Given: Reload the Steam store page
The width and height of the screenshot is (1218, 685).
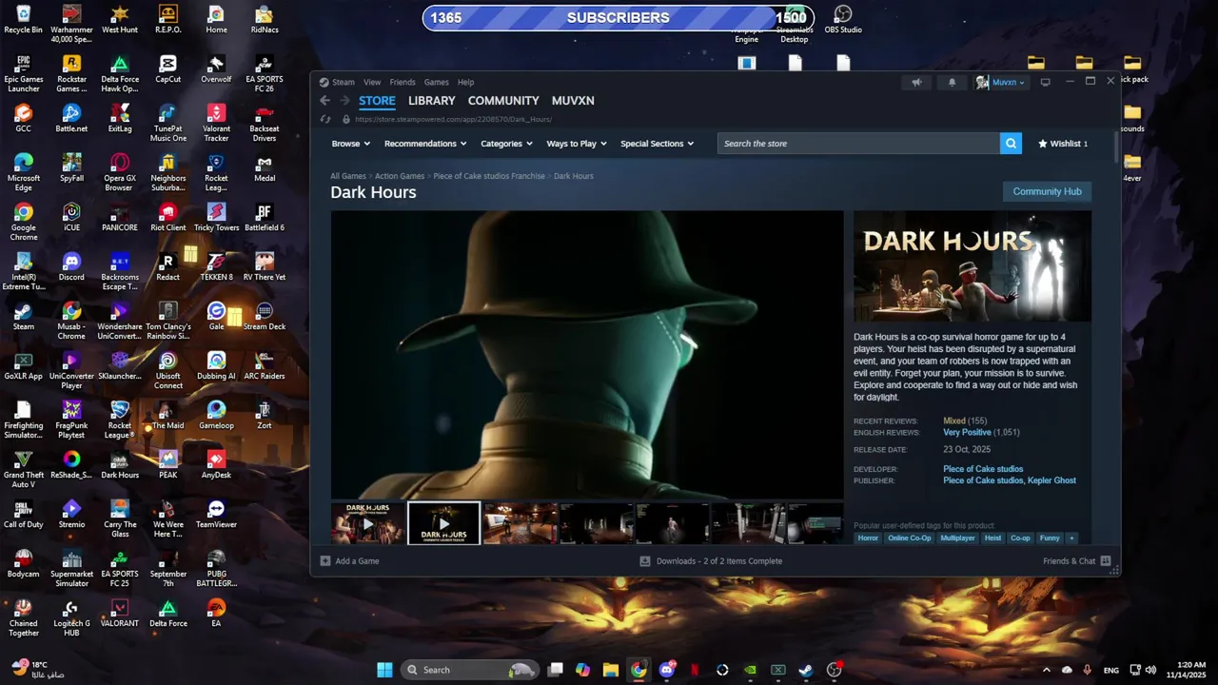Looking at the screenshot, I should (325, 119).
